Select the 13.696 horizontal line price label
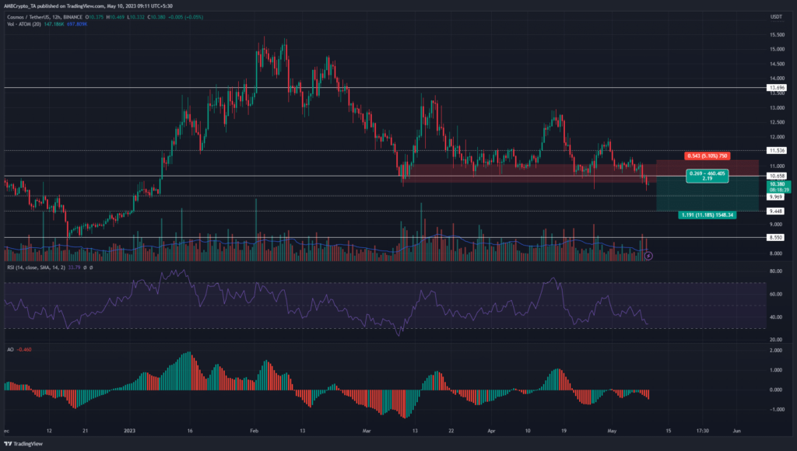Screen dimensions: 797x451 [x=775, y=88]
